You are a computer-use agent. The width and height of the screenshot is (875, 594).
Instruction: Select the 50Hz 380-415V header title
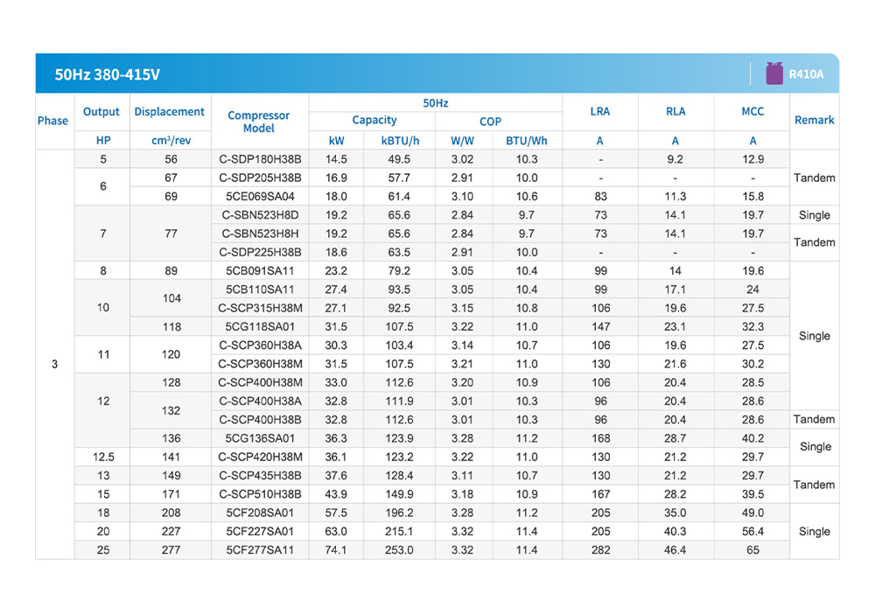pyautogui.click(x=107, y=74)
